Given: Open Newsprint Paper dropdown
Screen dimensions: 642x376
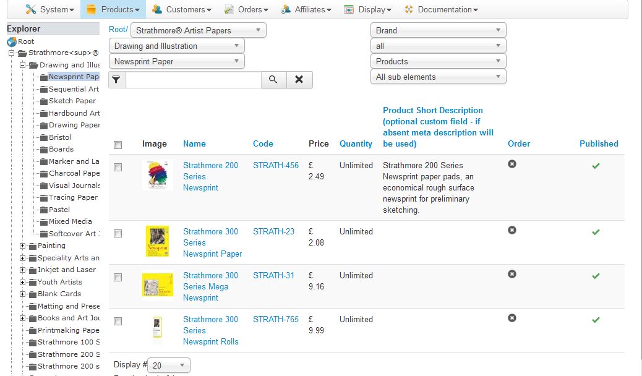Looking at the screenshot, I should point(176,61).
